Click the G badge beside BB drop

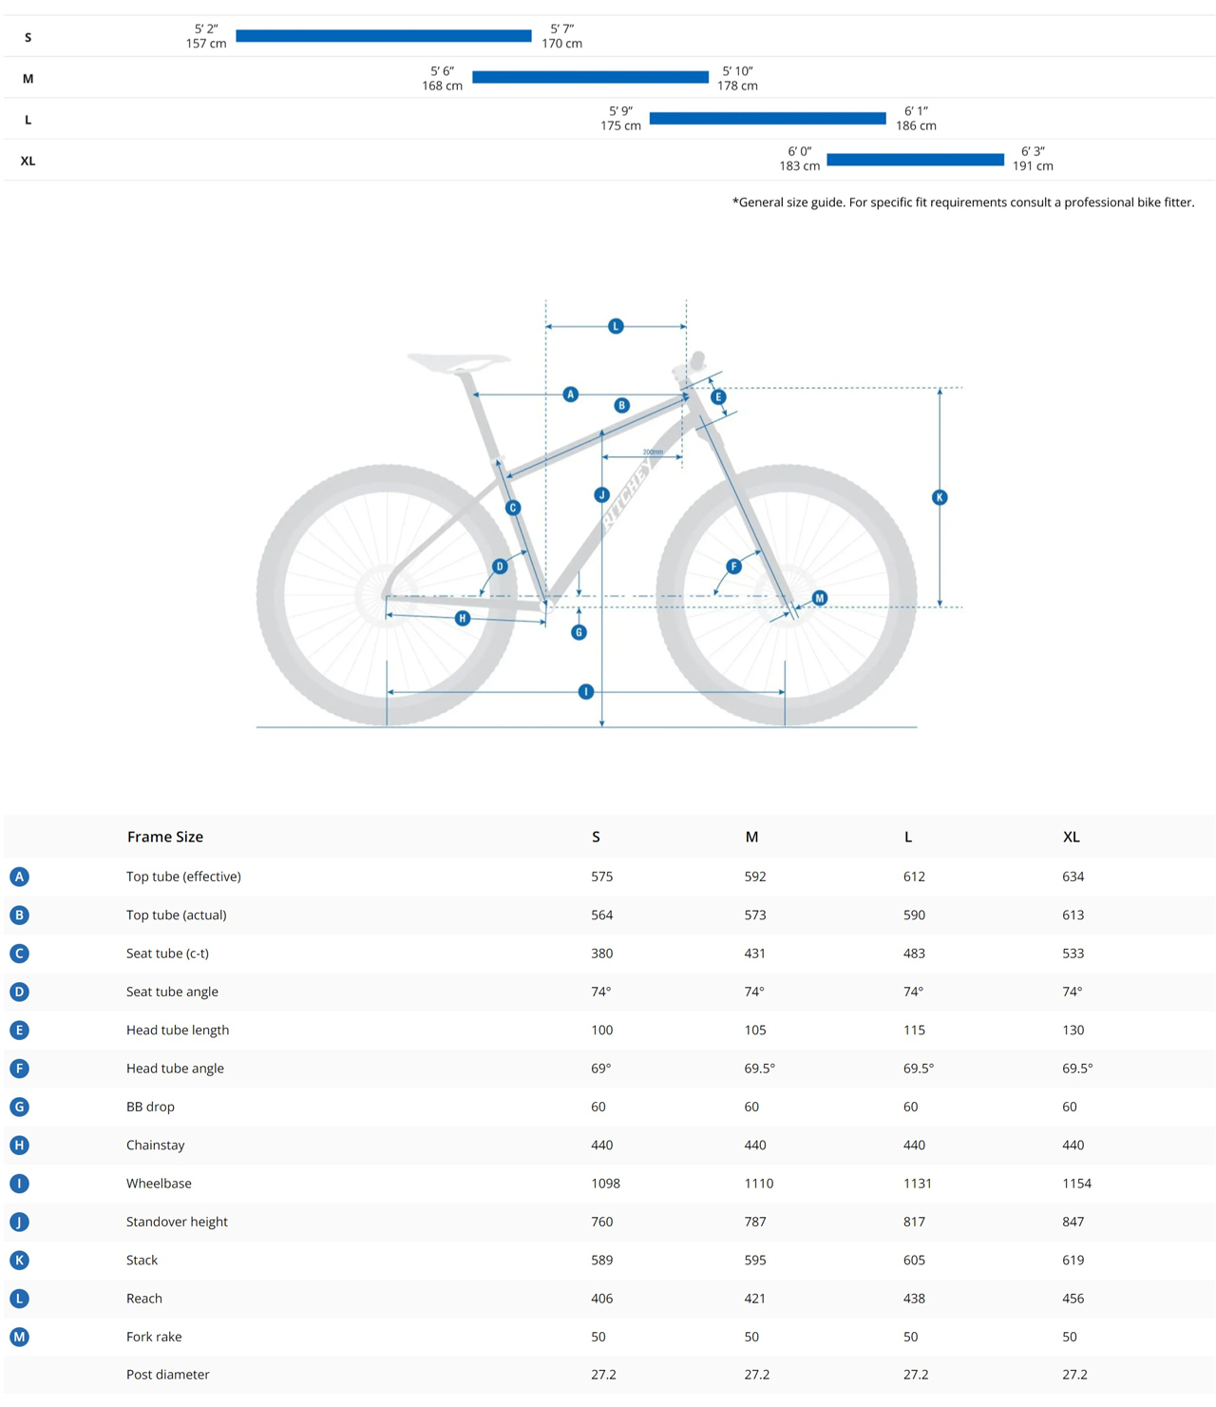tap(19, 1107)
